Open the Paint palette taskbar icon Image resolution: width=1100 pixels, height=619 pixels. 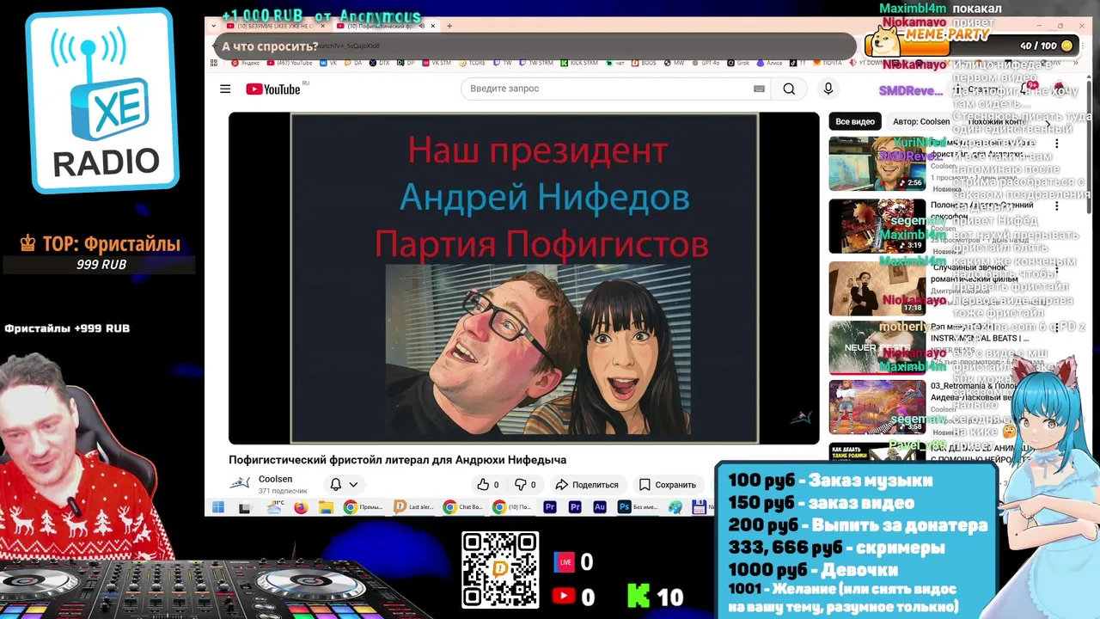click(675, 507)
